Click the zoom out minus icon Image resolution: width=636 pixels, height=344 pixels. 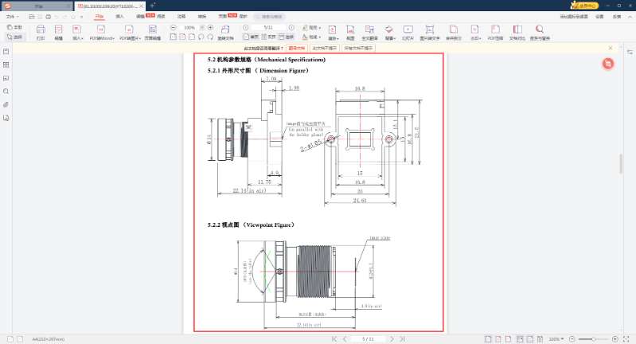(174, 27)
